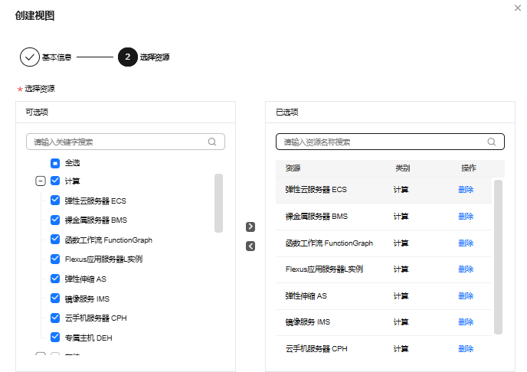Delete 弹性云服务器 ECS from selected list
This screenshot has height=372, width=527.
466,190
